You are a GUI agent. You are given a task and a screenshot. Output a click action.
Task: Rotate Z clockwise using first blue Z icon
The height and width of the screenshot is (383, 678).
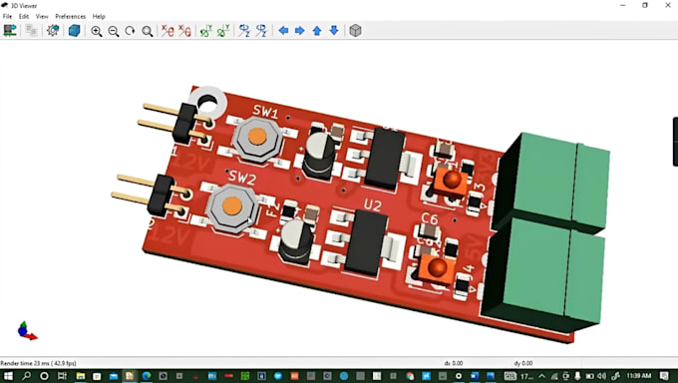pos(244,31)
